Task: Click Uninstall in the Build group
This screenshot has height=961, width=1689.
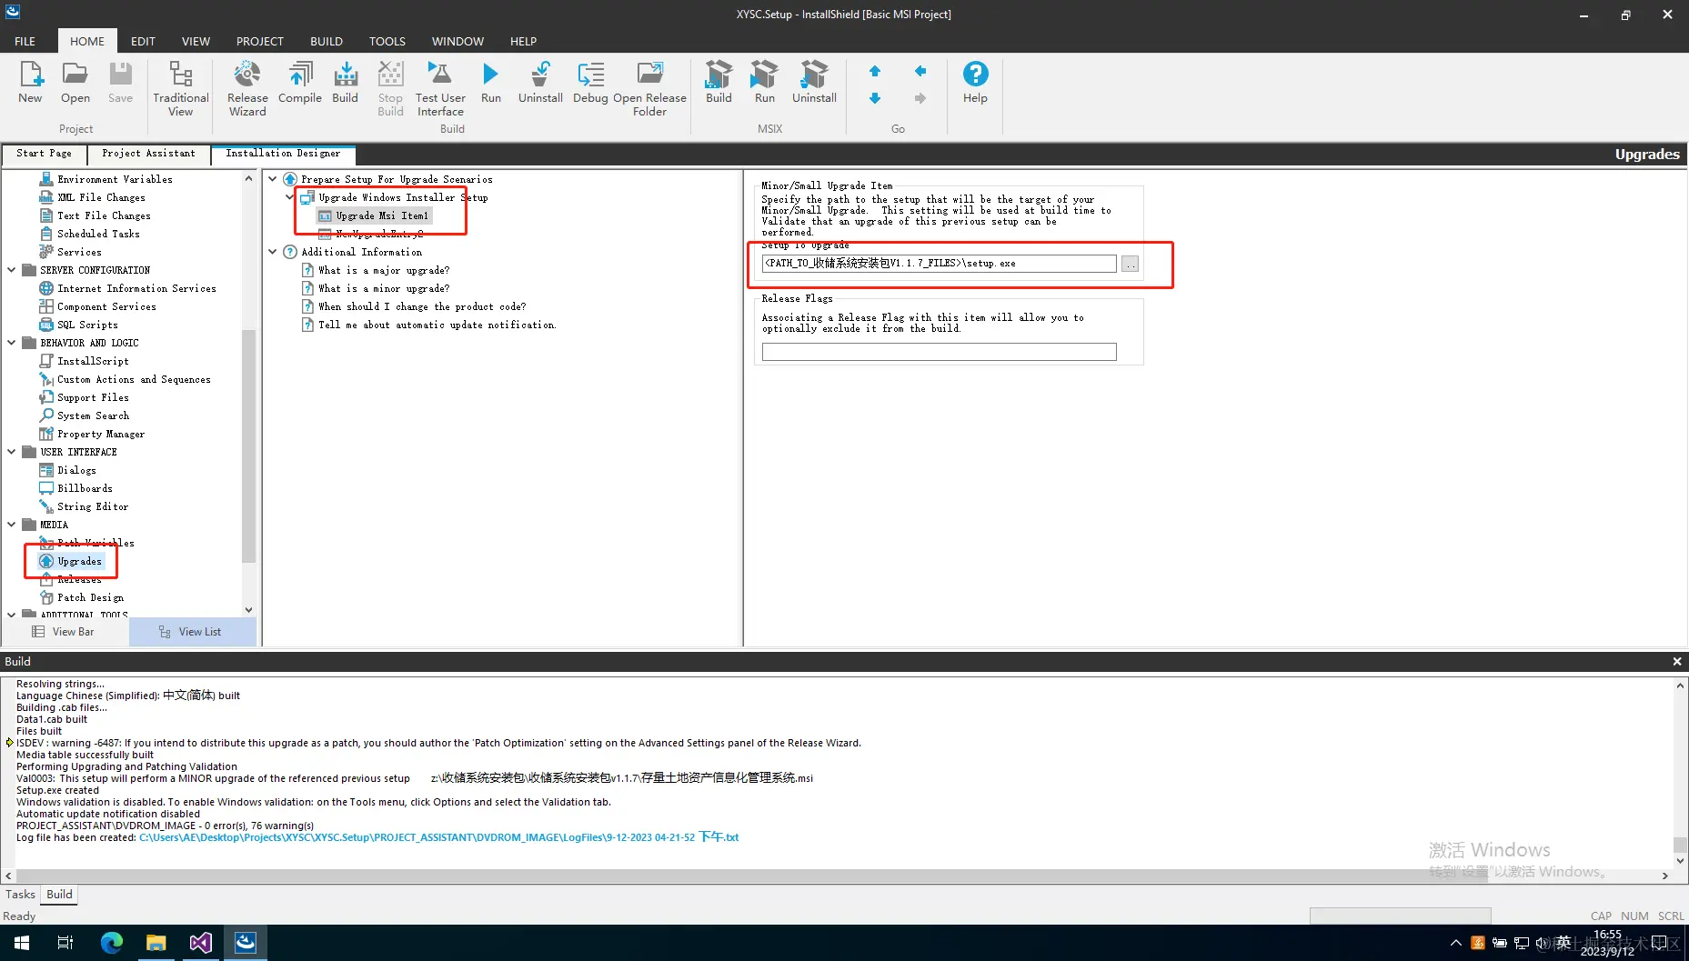Action: 540,82
